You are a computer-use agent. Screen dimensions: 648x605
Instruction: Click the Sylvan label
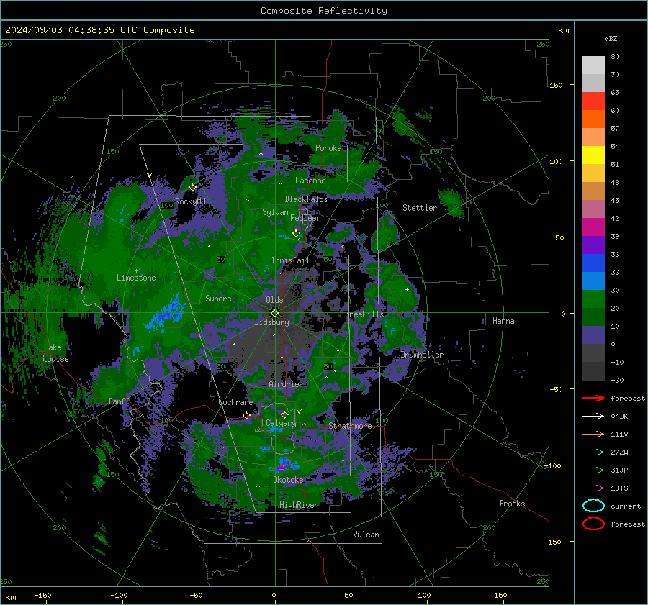[x=275, y=212]
